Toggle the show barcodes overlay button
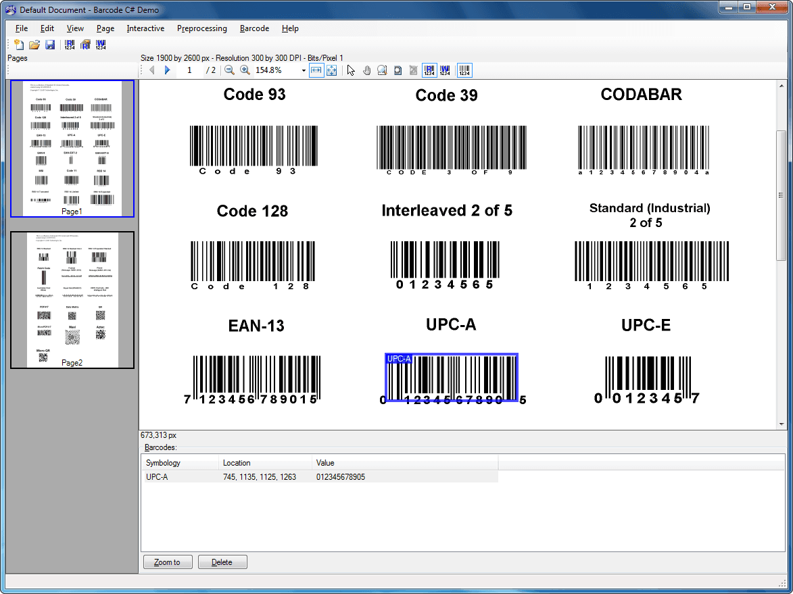793x594 pixels. point(464,70)
